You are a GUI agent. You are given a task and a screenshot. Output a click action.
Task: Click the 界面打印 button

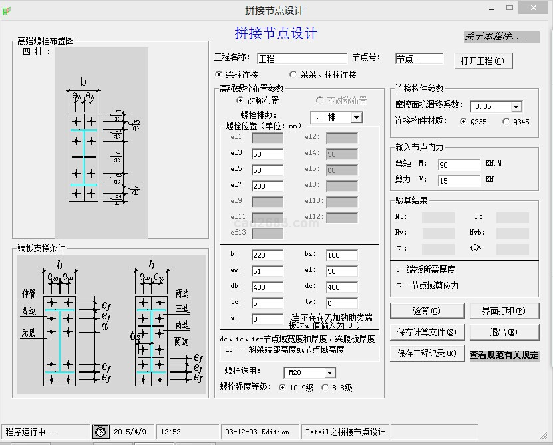point(503,311)
